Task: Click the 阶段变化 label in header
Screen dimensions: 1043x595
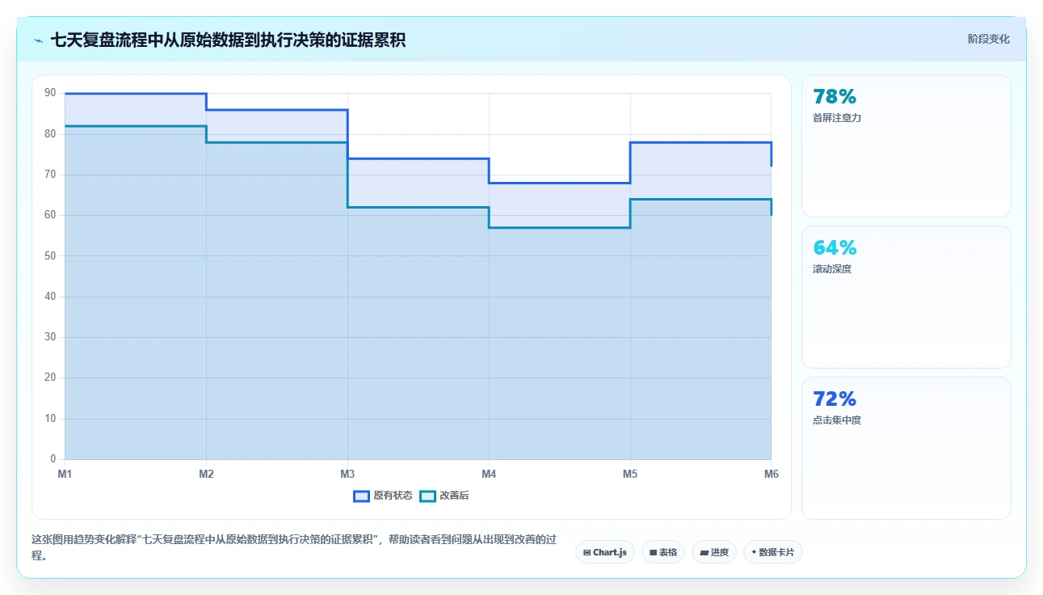Action: pyautogui.click(x=988, y=39)
